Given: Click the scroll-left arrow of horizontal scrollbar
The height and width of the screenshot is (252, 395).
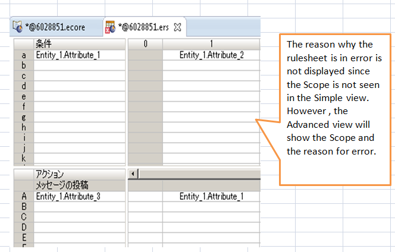Looking at the screenshot, I should tap(133, 174).
